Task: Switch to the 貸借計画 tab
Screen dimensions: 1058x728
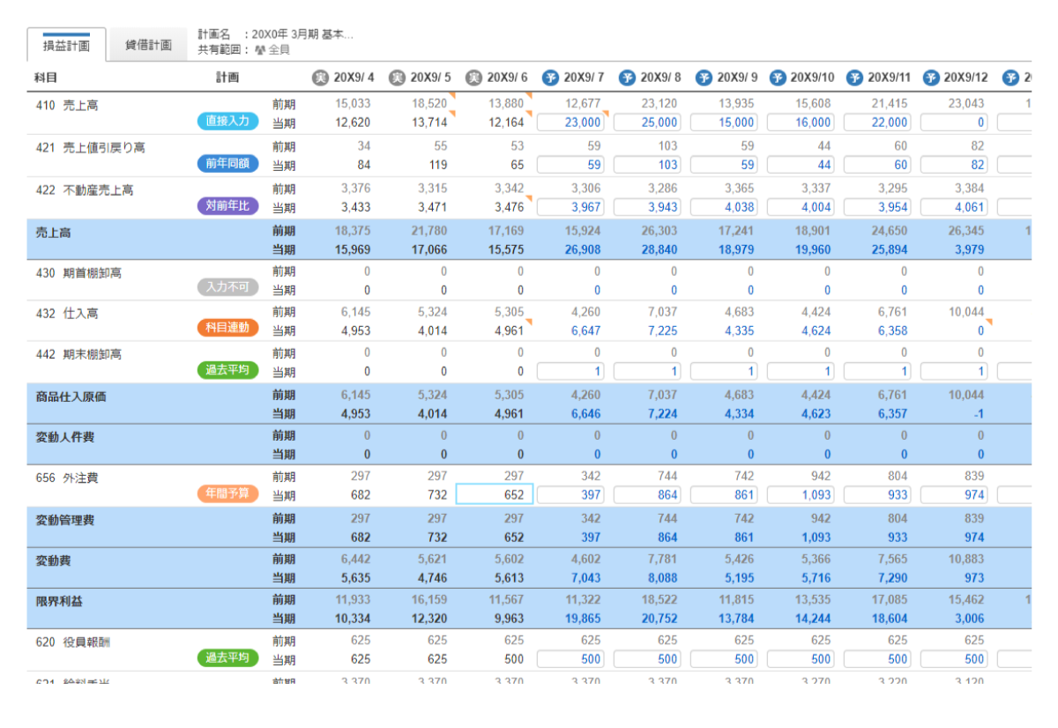Action: click(x=148, y=44)
